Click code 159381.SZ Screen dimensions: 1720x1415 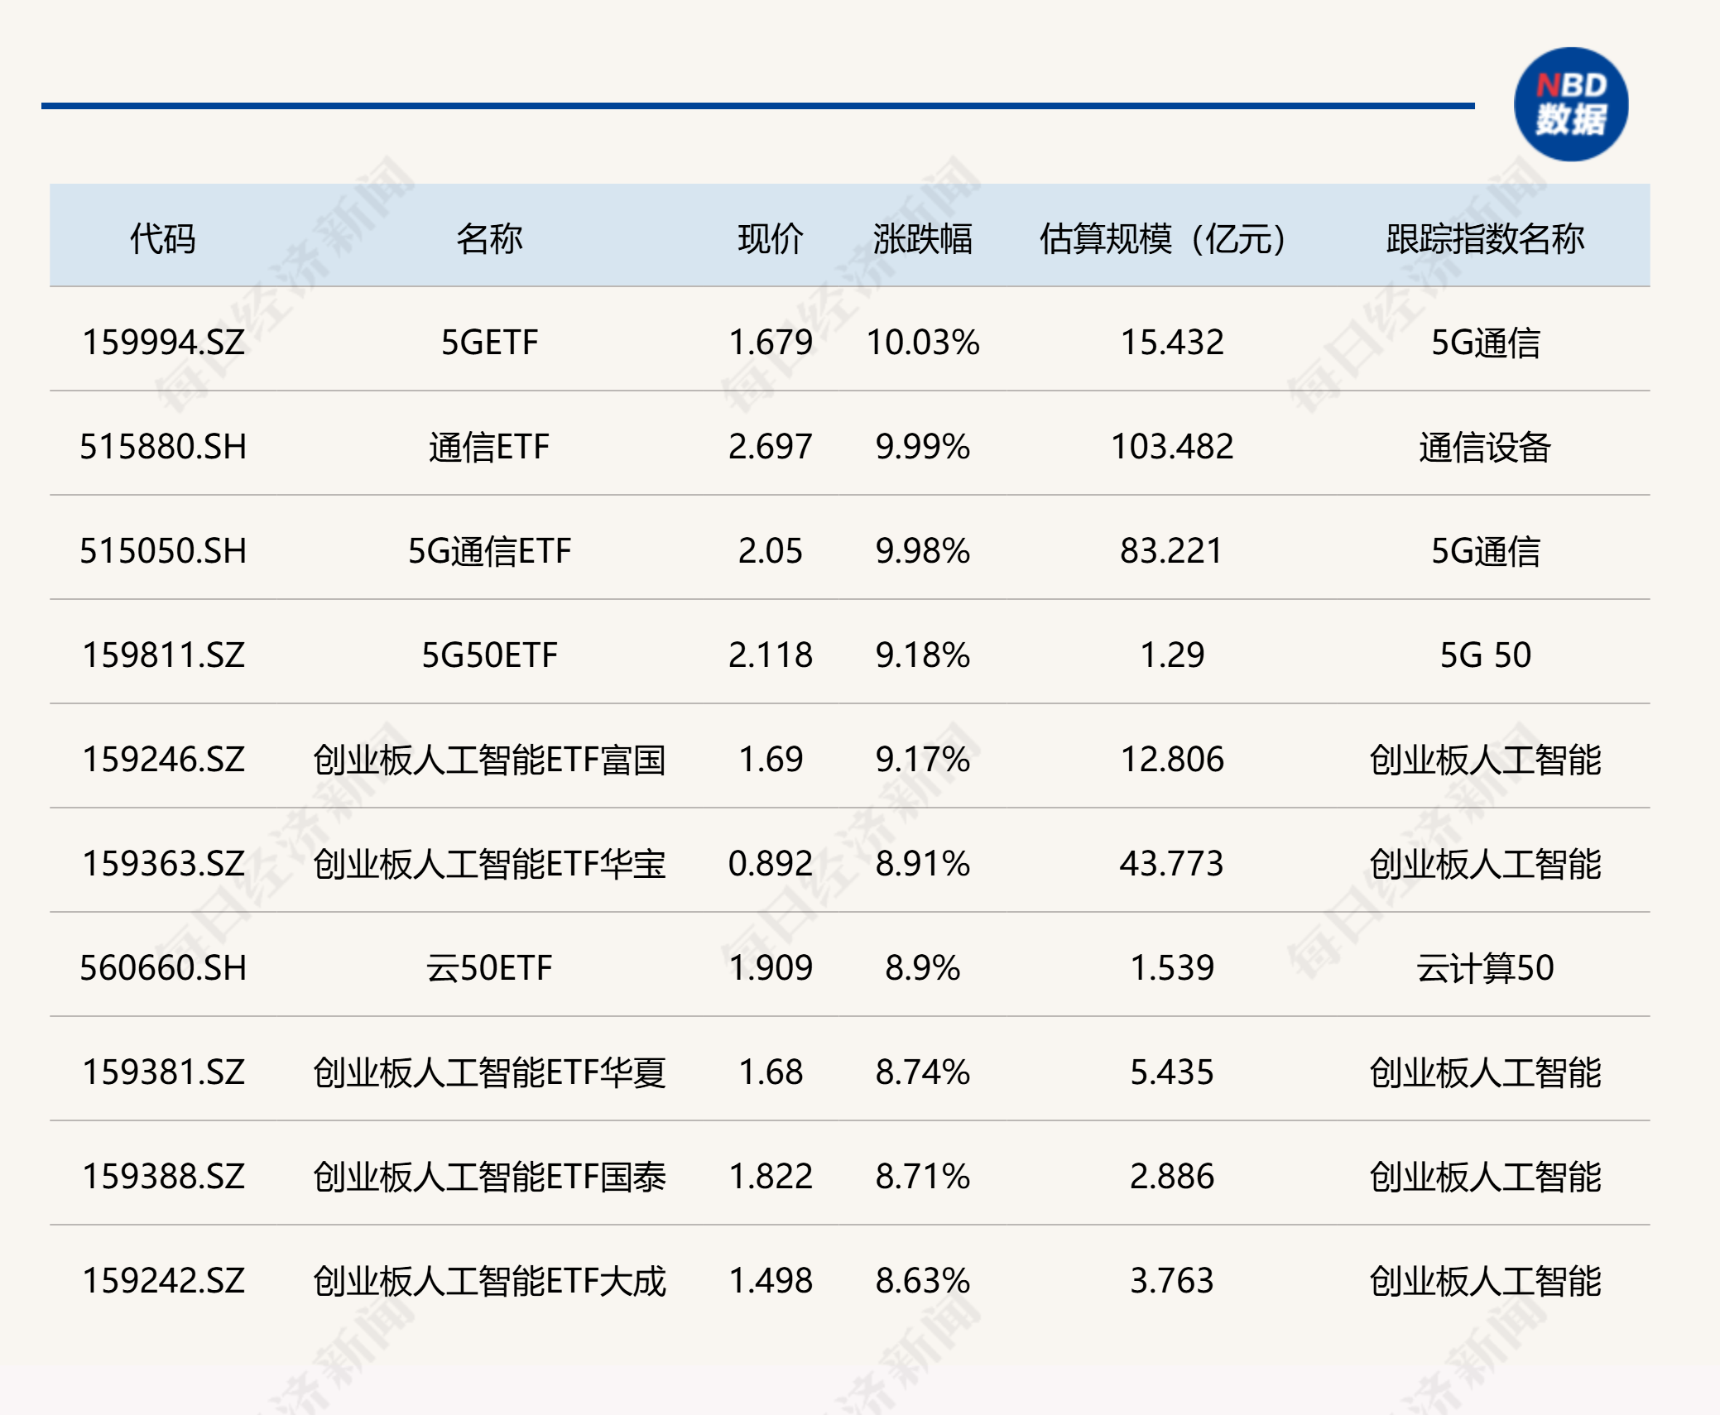(x=163, y=1072)
